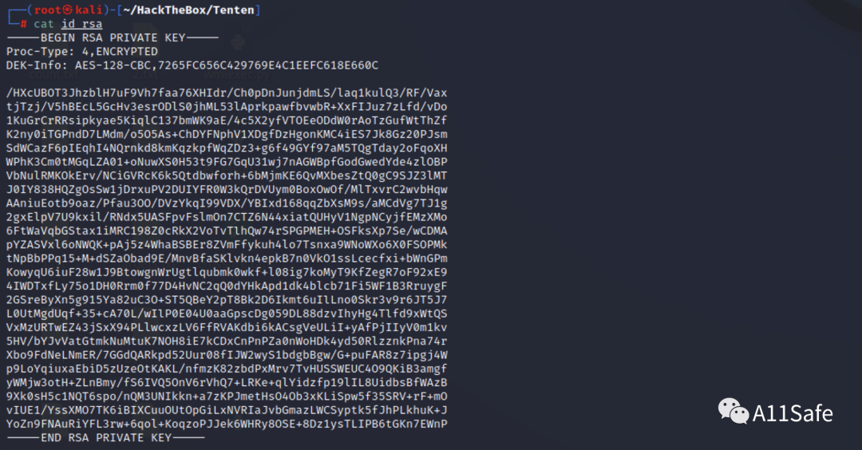Click the key line starting with tjTzj/V5hBEcL5
Image resolution: width=862 pixels, height=450 pixels.
pos(227,107)
